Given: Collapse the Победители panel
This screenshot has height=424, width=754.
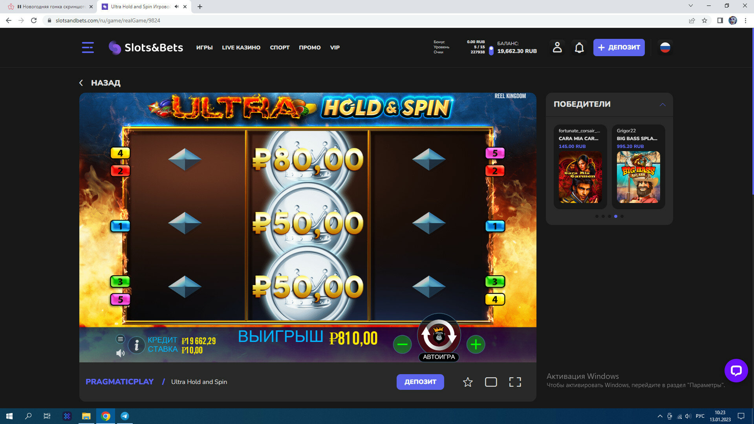Looking at the screenshot, I should coord(662,104).
